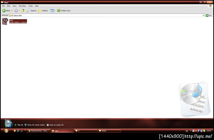Switch to Pokemonthai Google Chrome taskbar button

39,131
